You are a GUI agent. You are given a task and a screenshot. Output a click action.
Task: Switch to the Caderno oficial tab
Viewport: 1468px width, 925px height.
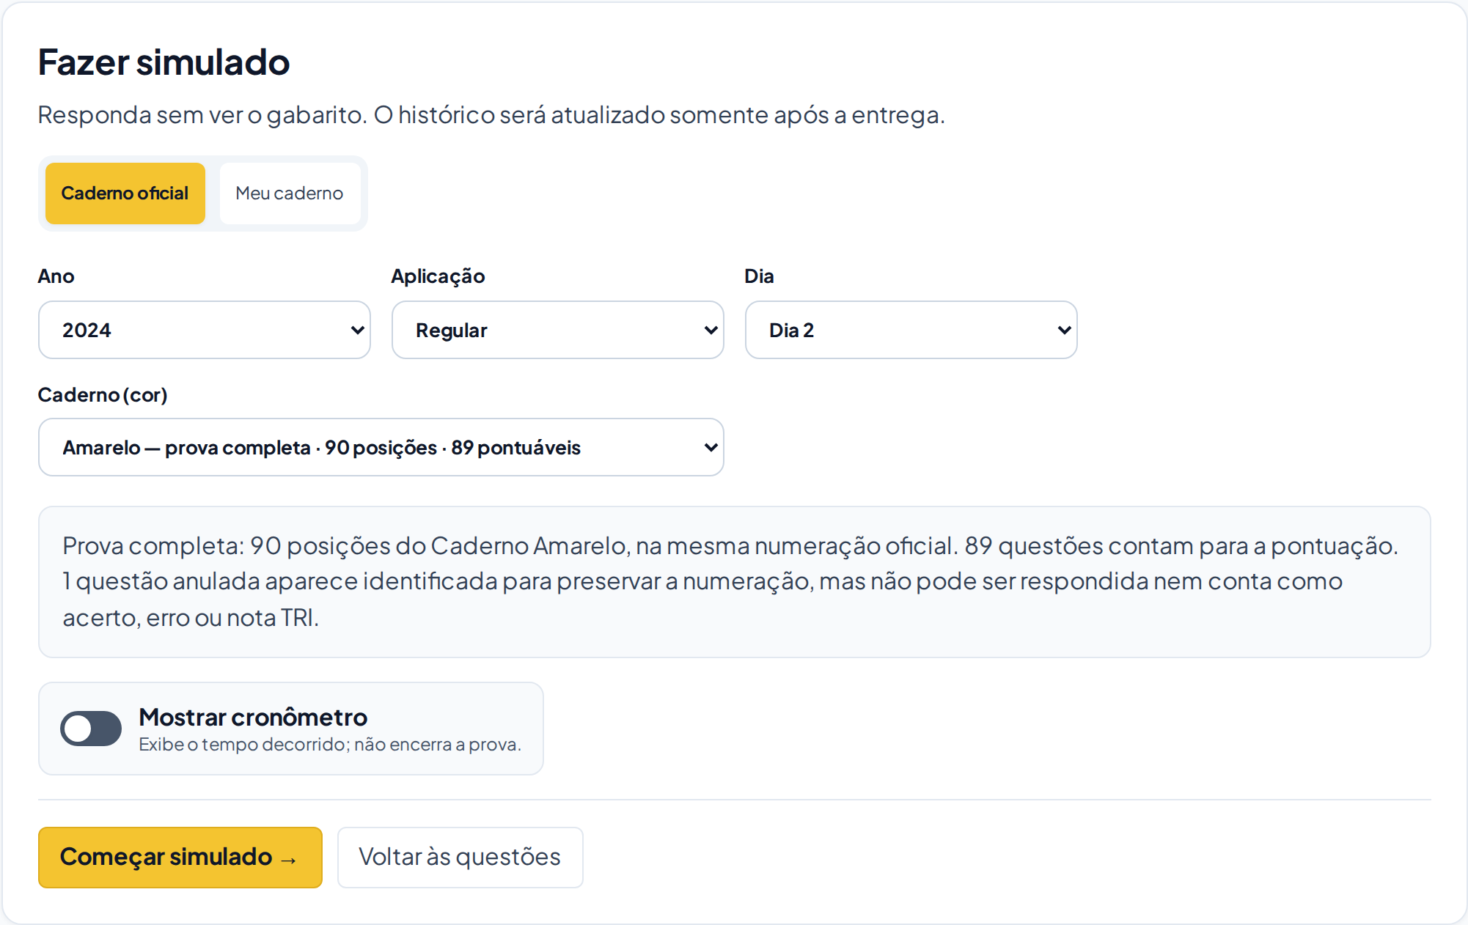click(125, 194)
